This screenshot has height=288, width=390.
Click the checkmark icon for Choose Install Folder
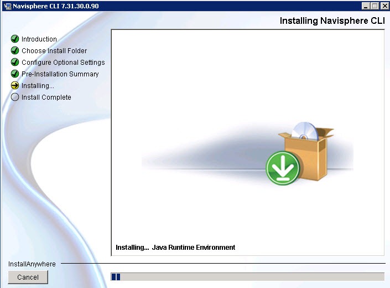(x=15, y=51)
